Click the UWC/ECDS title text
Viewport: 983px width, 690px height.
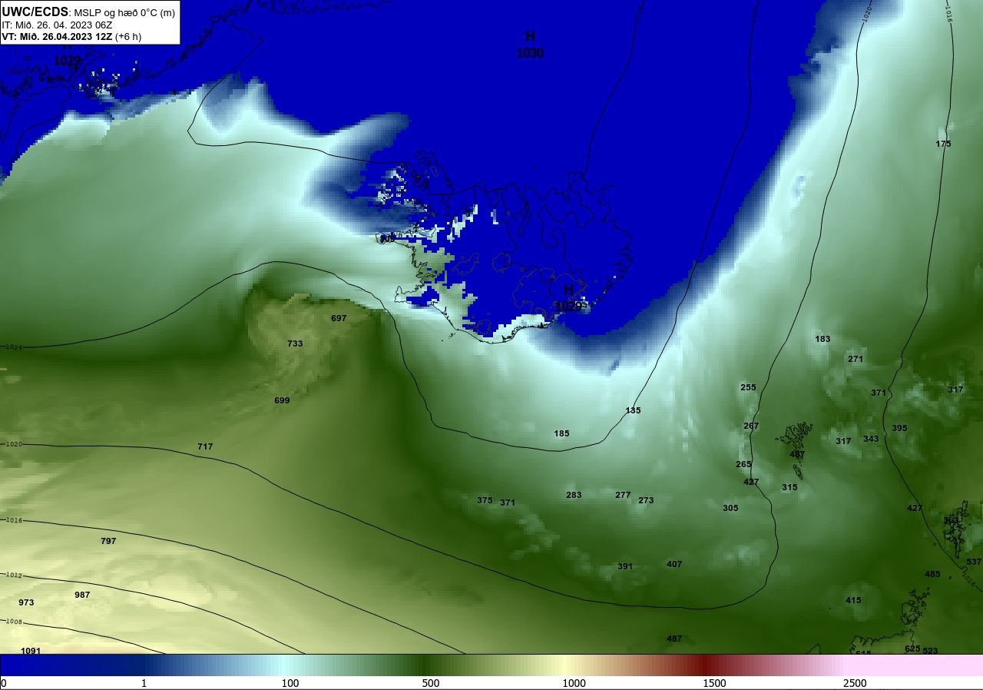pos(35,12)
